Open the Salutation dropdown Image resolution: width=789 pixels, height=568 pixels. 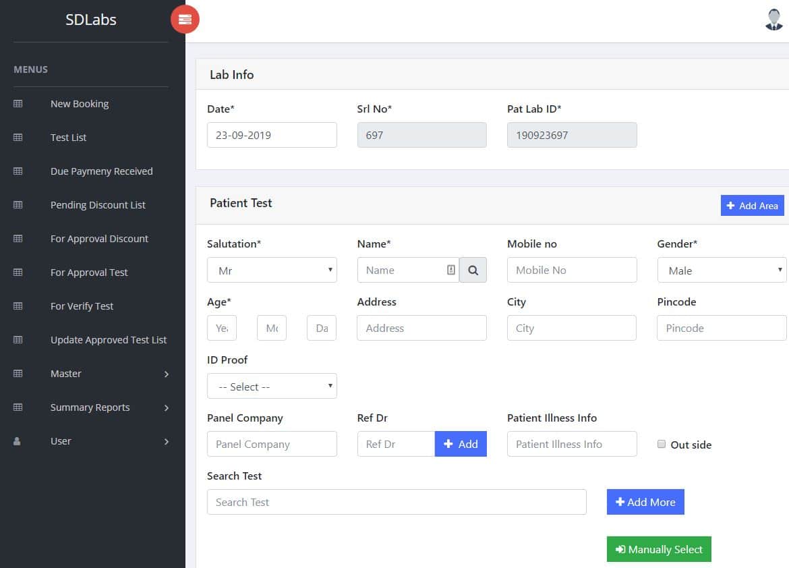[x=272, y=271]
